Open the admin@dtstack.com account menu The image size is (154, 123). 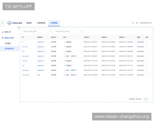(x=146, y=23)
